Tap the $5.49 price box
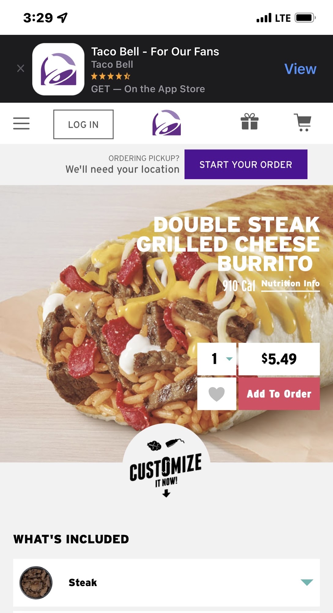This screenshot has height=613, width=333. point(279,359)
